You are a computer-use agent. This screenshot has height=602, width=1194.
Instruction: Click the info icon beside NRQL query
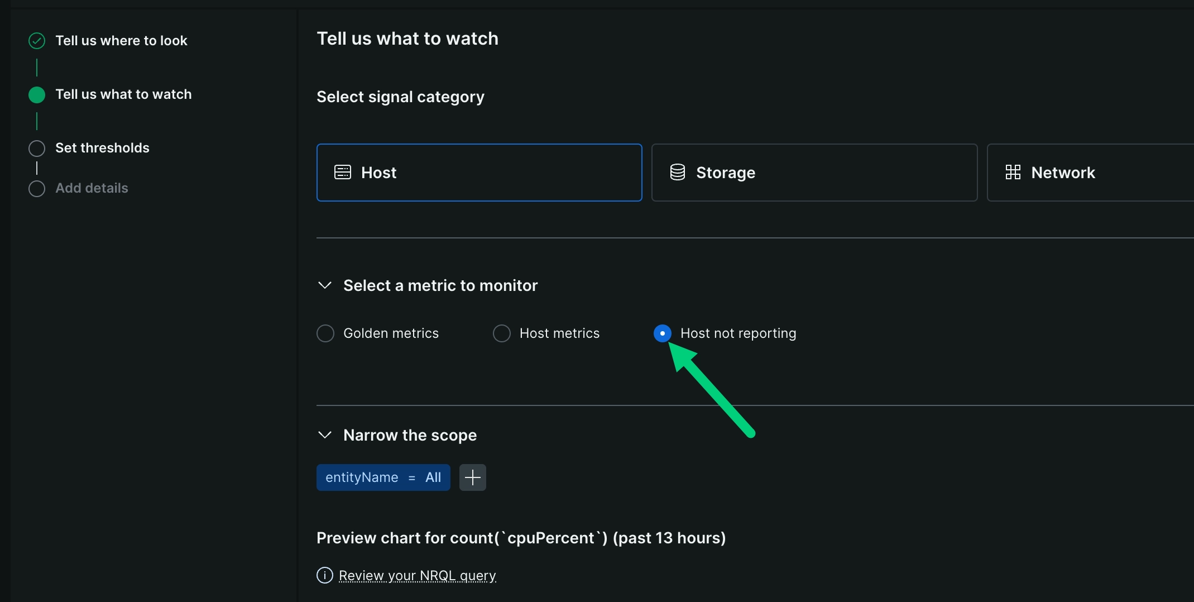(x=324, y=575)
